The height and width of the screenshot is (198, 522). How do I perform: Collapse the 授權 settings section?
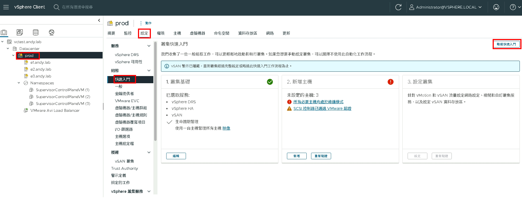point(149,152)
